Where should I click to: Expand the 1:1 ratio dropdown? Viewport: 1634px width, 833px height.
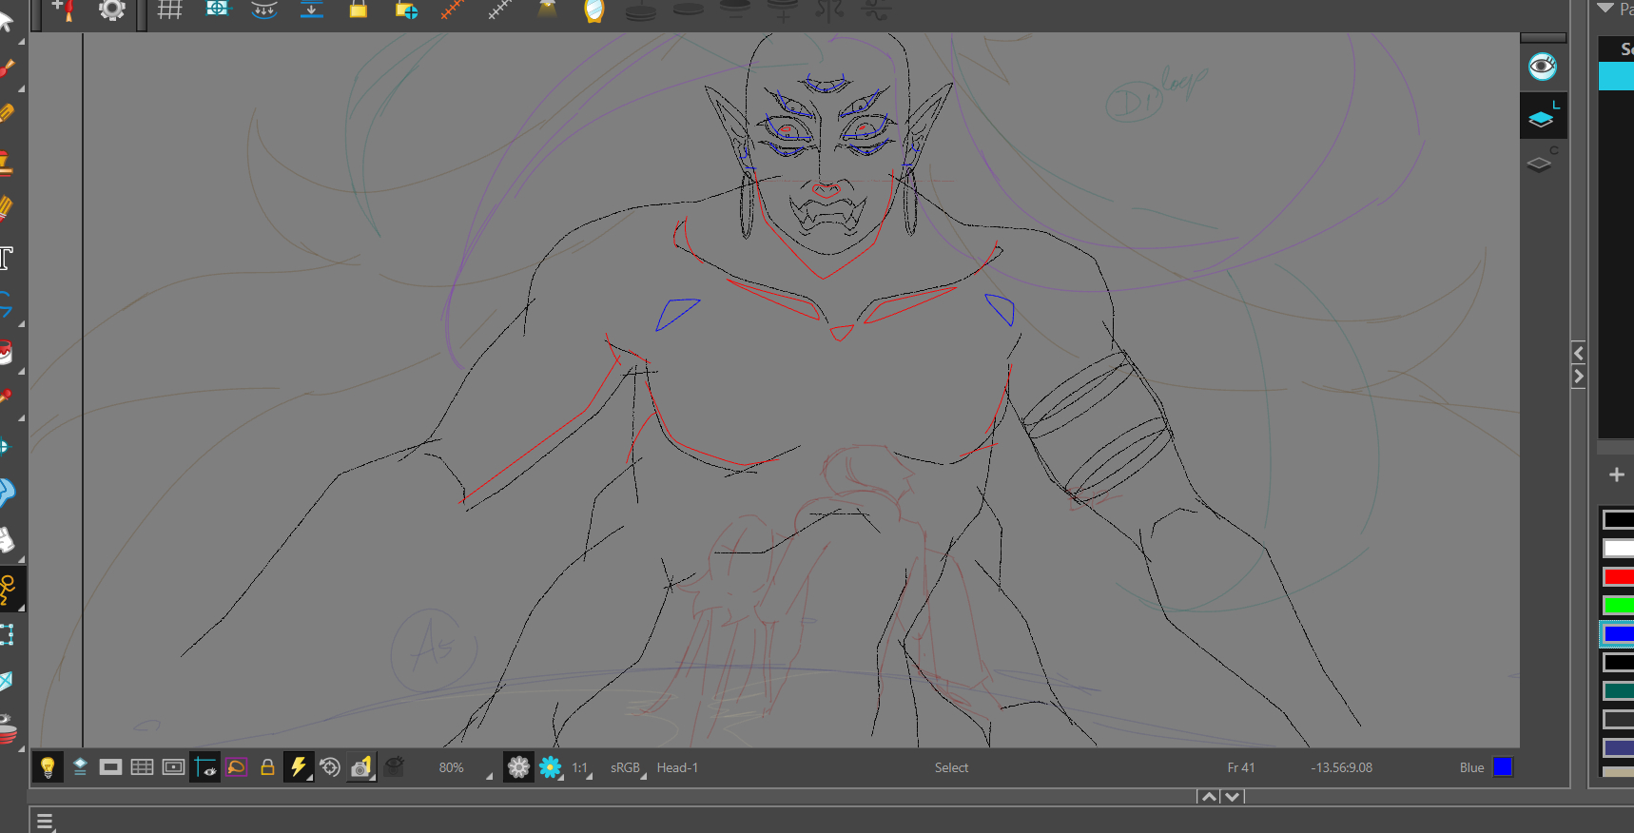click(x=581, y=768)
